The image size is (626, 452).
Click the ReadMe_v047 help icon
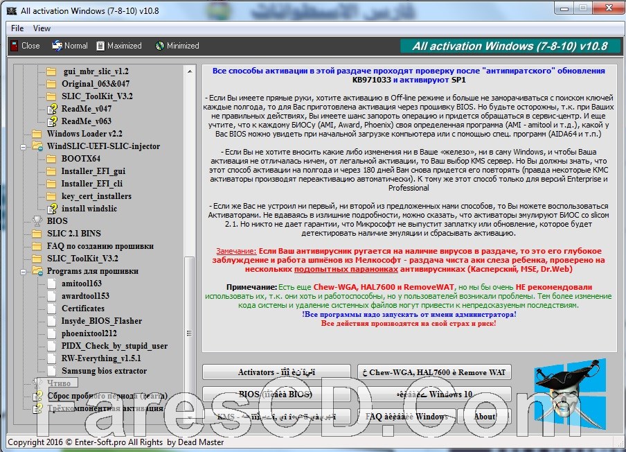tap(52, 109)
